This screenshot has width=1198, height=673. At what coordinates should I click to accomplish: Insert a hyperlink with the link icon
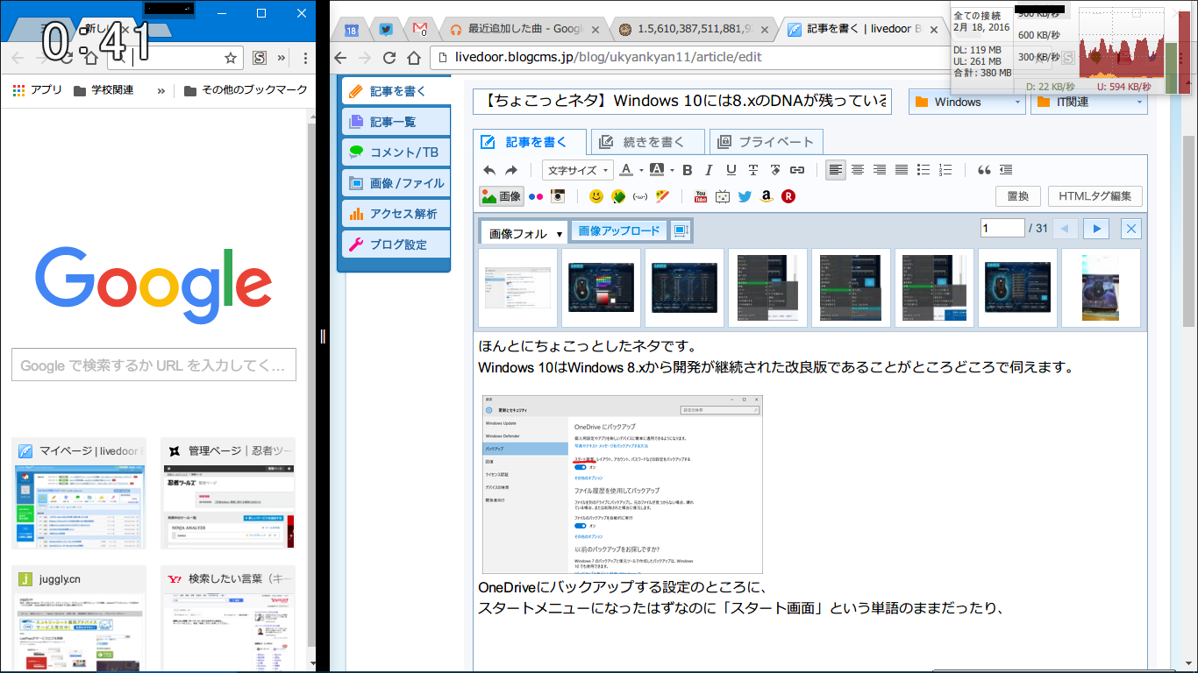pyautogui.click(x=797, y=170)
